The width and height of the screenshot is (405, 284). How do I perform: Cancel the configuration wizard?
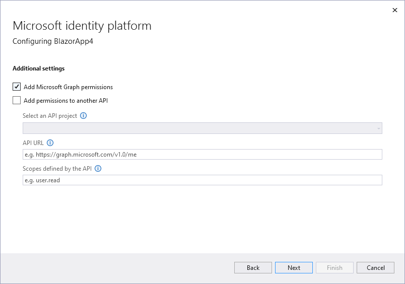(x=375, y=268)
